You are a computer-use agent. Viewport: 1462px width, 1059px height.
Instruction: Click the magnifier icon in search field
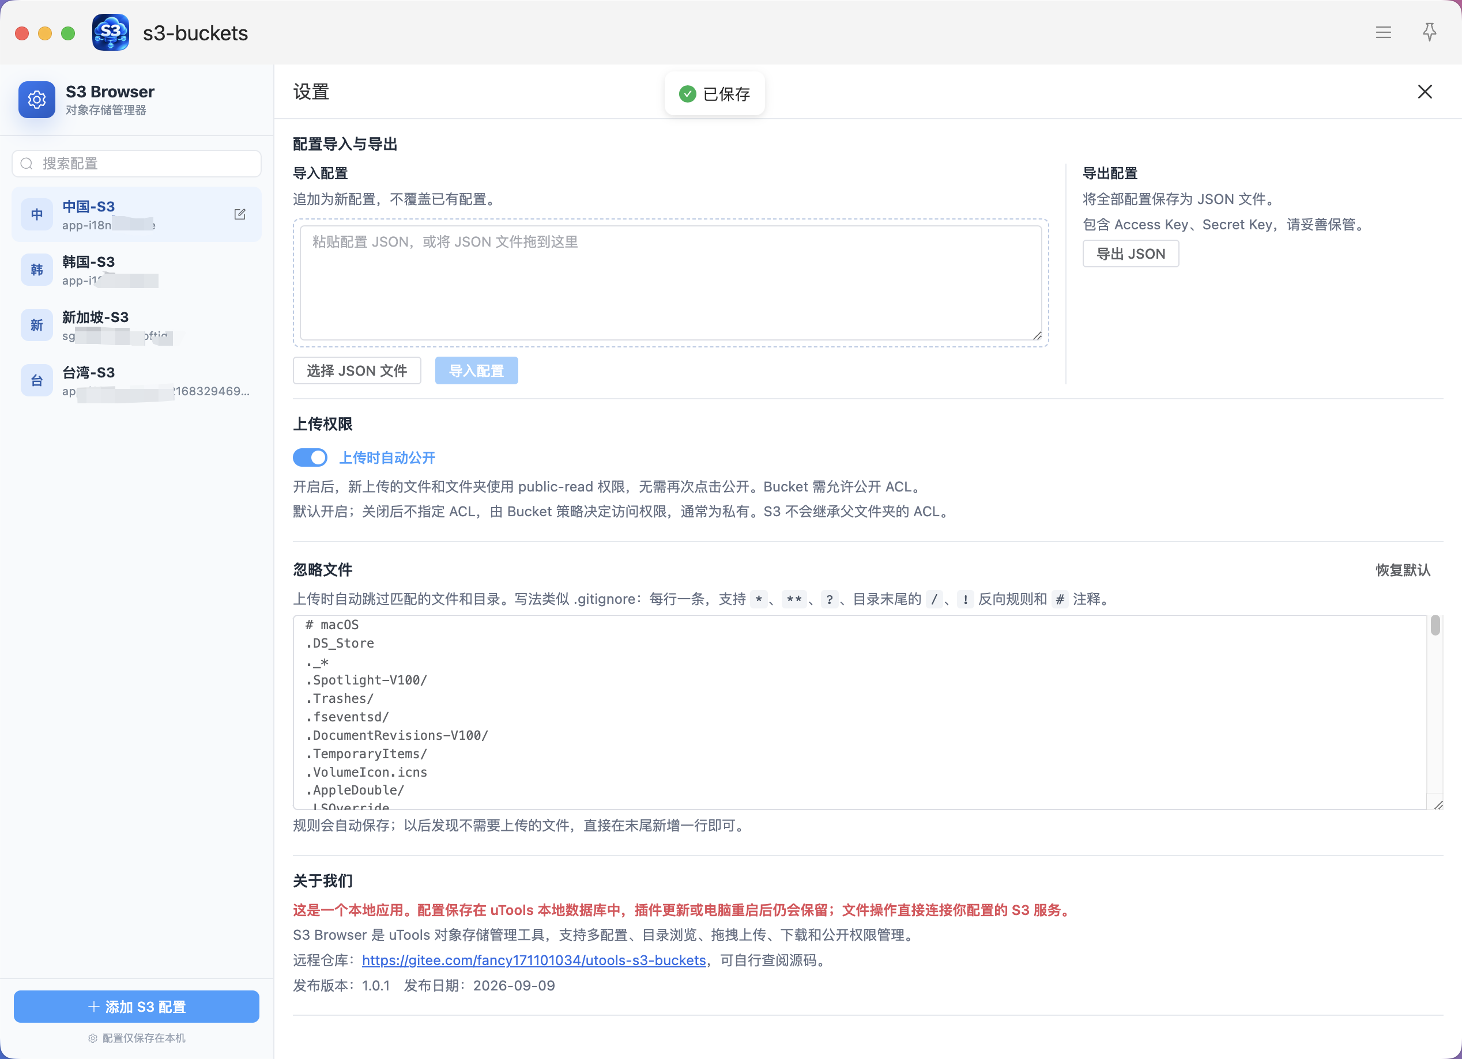pos(27,164)
